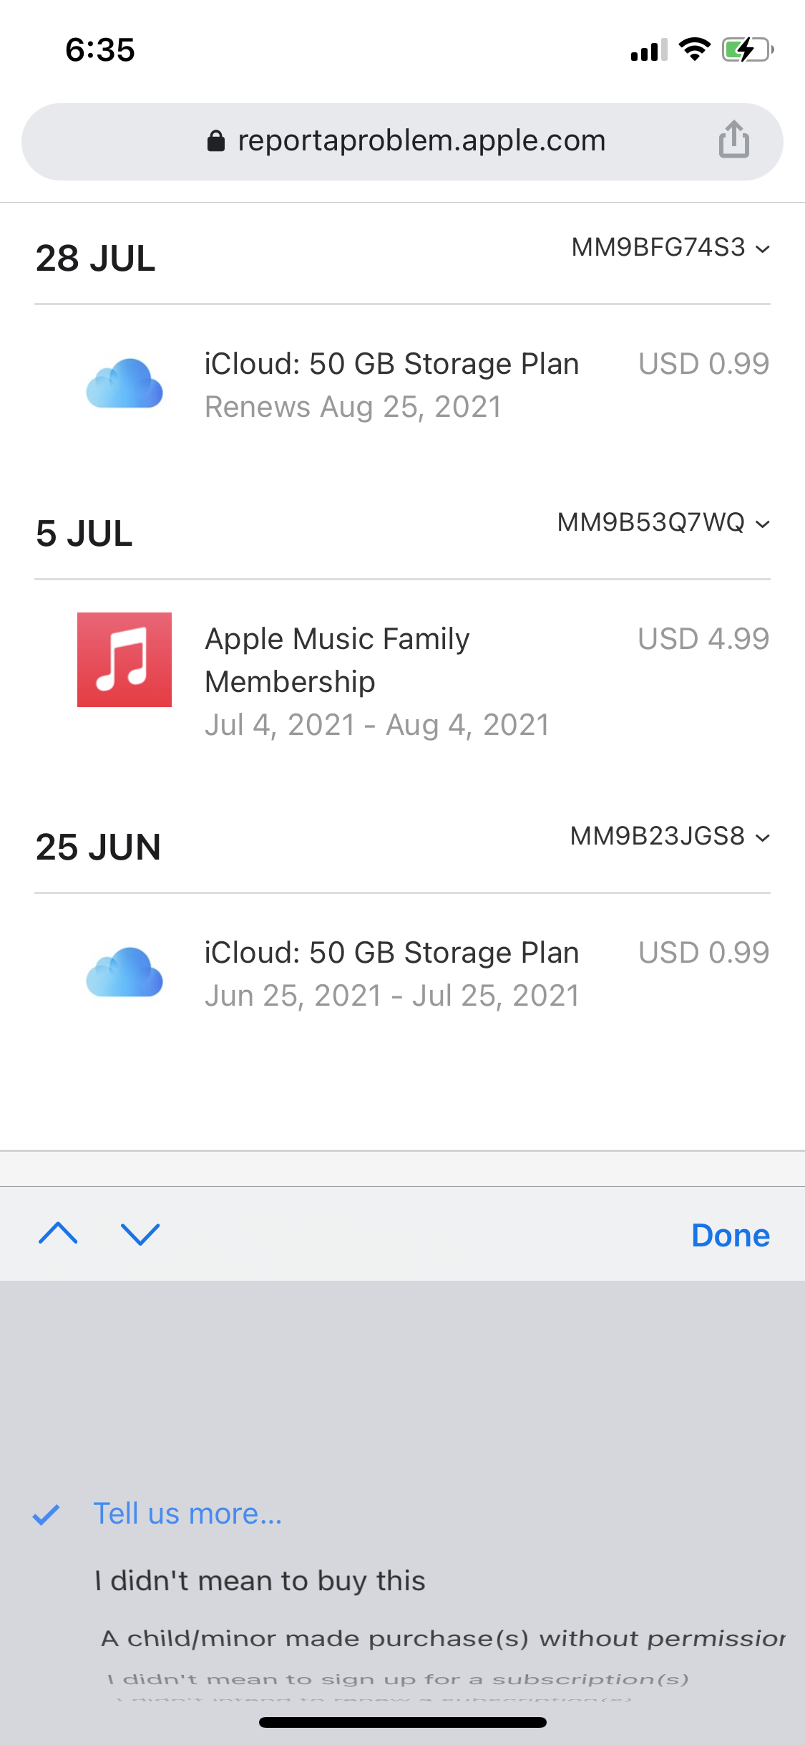The height and width of the screenshot is (1745, 805).
Task: Tap the share icon in address bar
Action: pyautogui.click(x=733, y=140)
